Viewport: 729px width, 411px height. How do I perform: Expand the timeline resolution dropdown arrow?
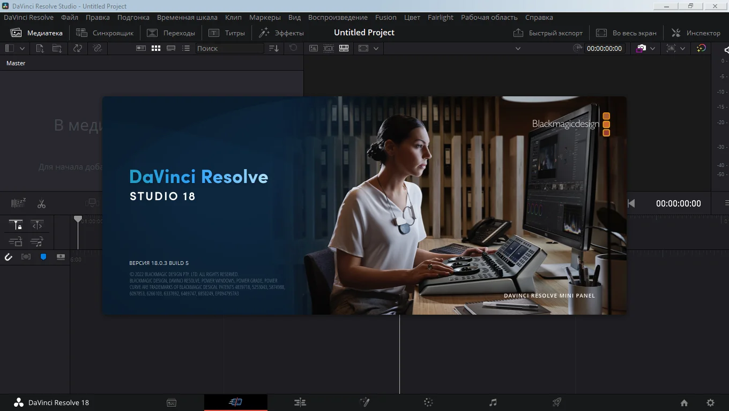click(x=682, y=48)
